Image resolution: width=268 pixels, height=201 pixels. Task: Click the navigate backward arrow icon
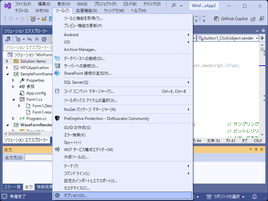[x=11, y=19]
